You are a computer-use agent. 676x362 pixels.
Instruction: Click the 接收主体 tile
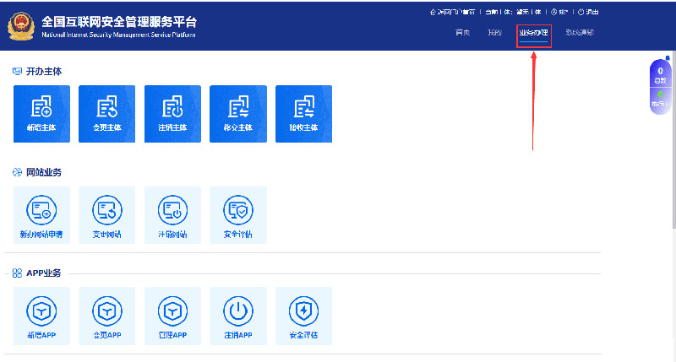click(303, 113)
